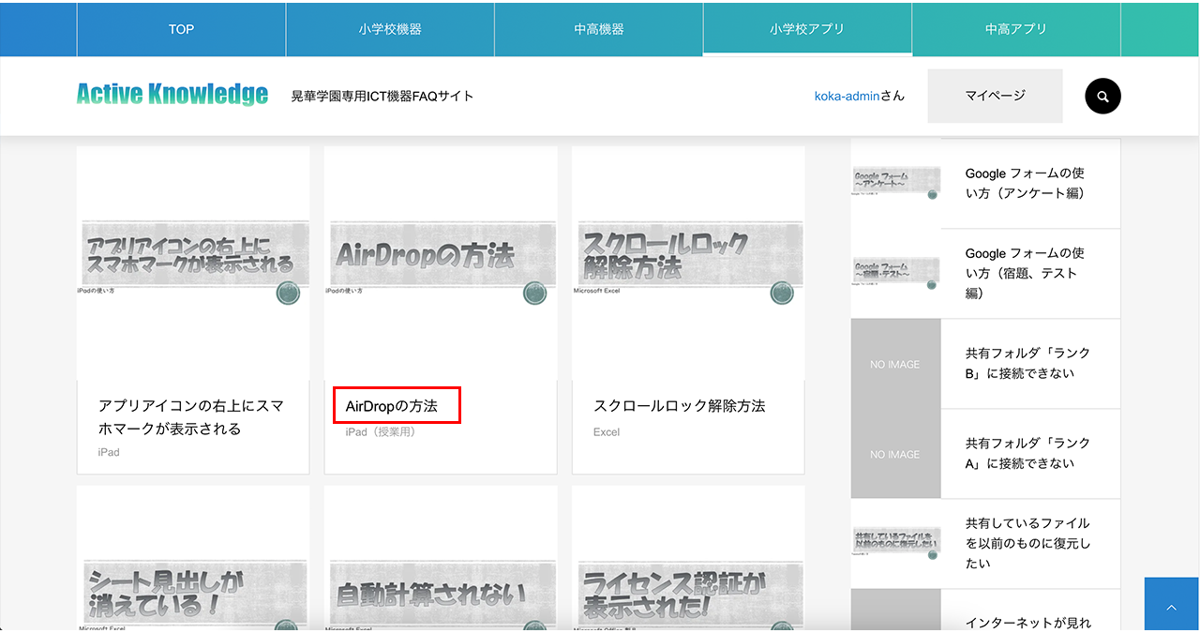The image size is (1200, 633).
Task: Click NO IMAGE thumbnail for ランクB article
Action: tap(895, 364)
